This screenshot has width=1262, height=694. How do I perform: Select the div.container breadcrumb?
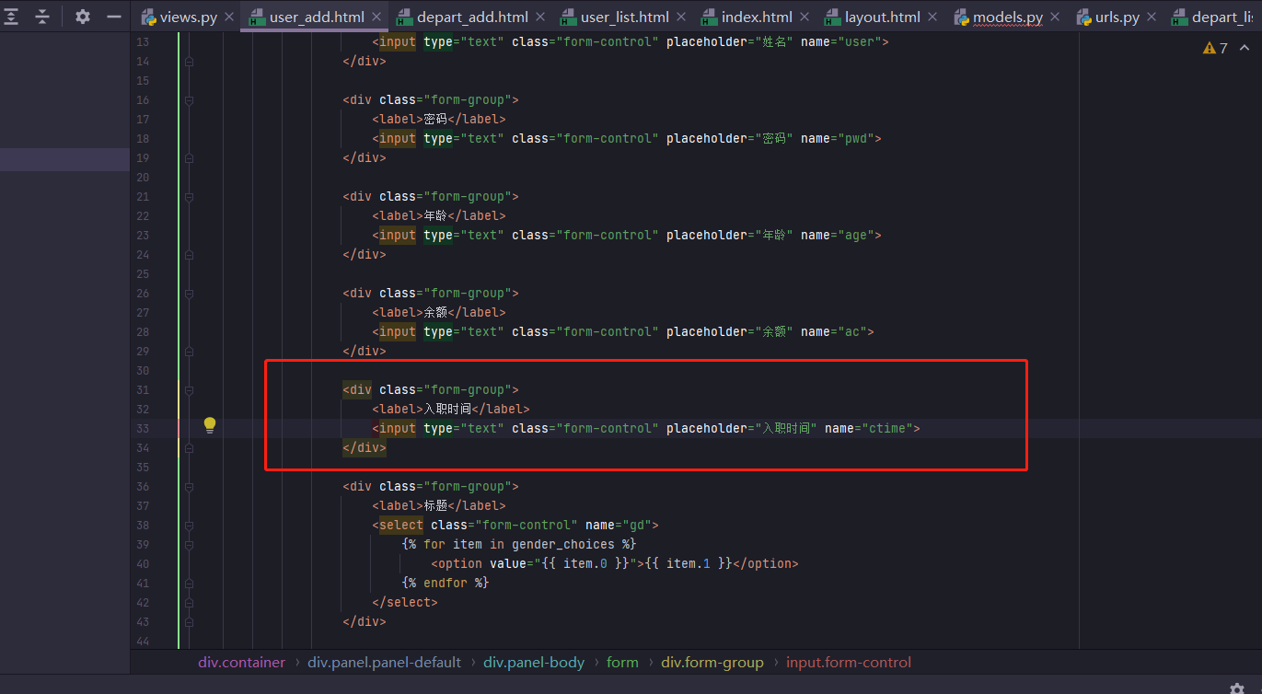241,663
